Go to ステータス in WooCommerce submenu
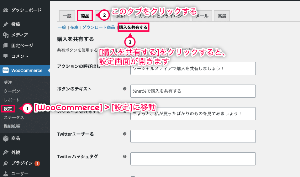Viewport: 300px width, 177px height. click(14, 117)
